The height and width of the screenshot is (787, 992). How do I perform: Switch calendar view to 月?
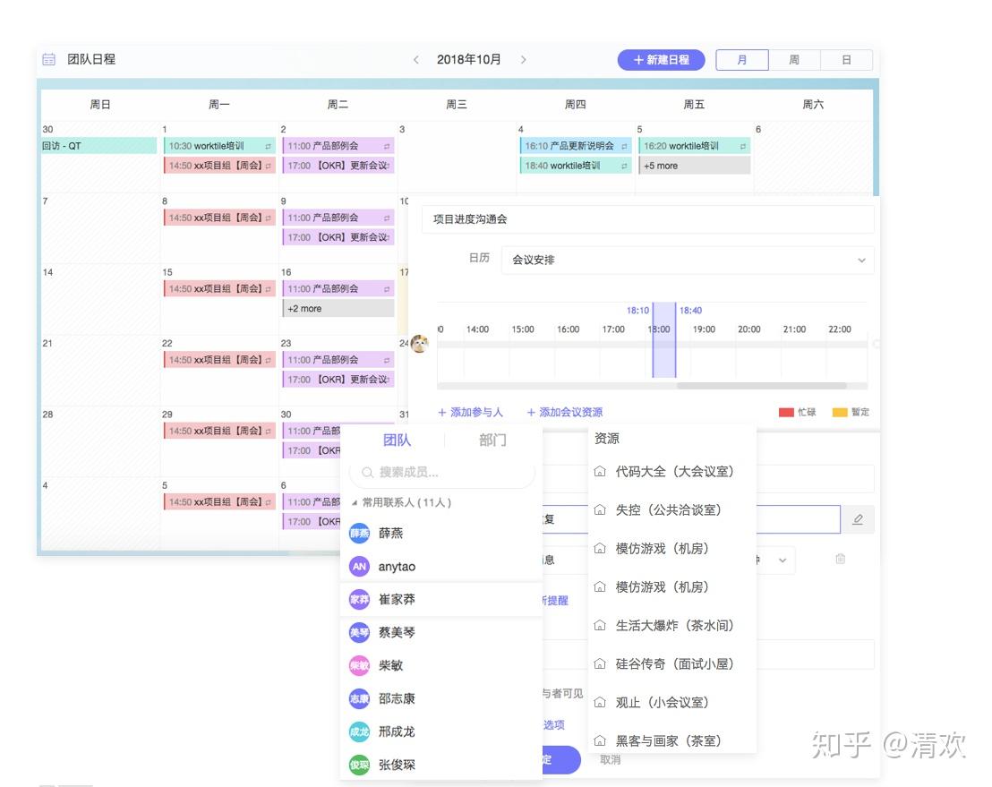coord(742,59)
